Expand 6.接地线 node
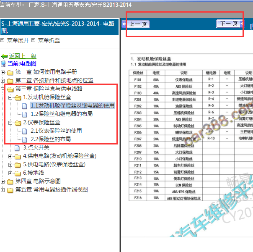The width and height of the screenshot is (253, 252). pos(10,173)
